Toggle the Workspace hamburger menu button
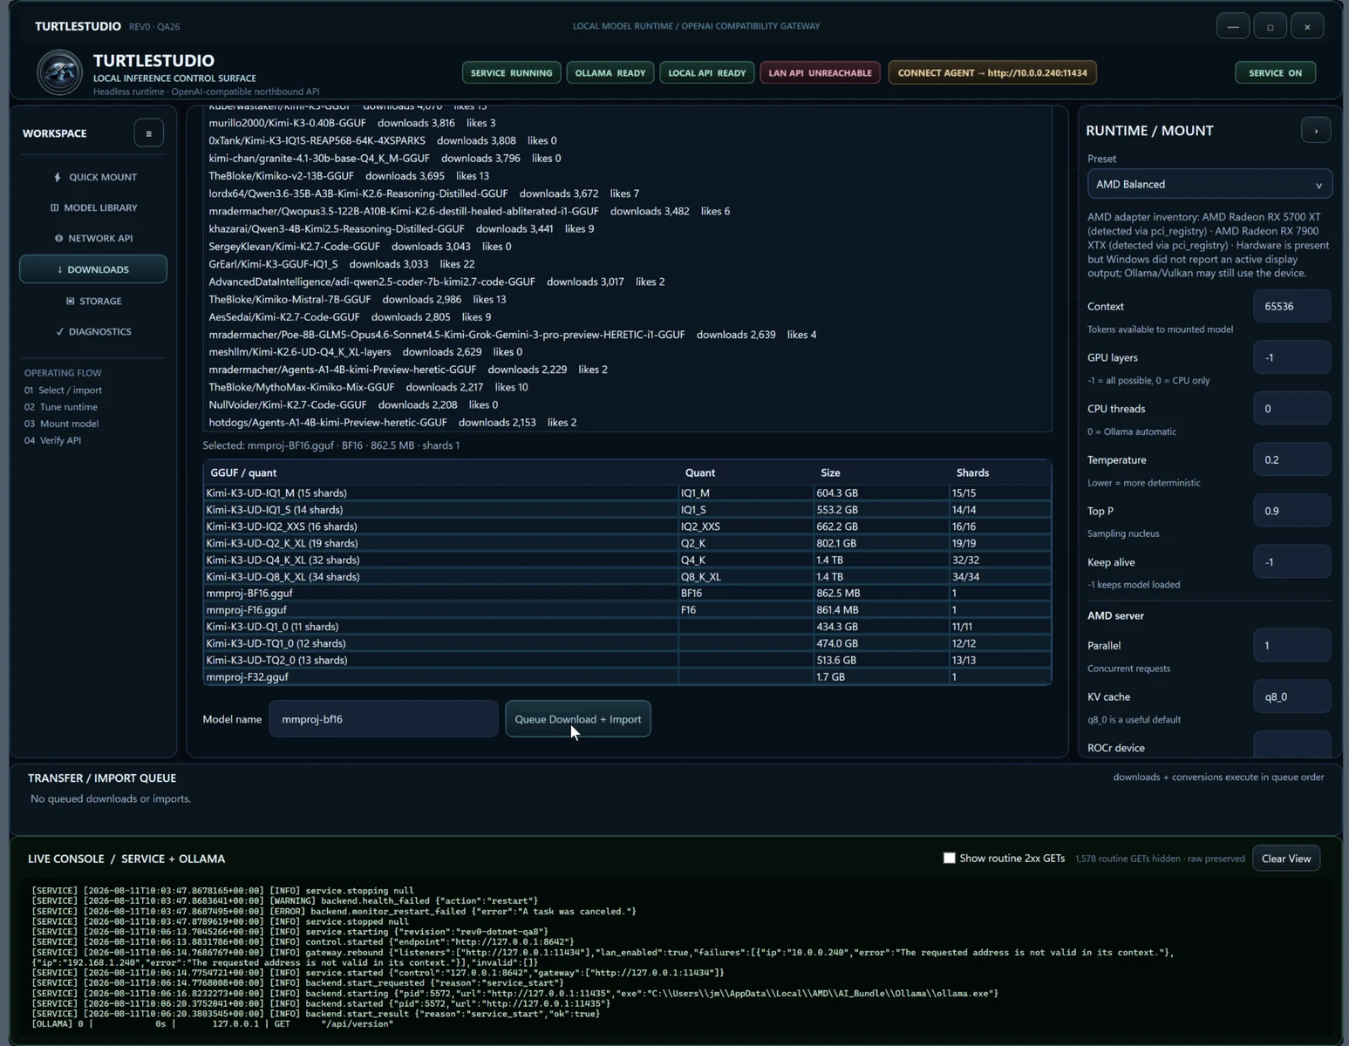The width and height of the screenshot is (1349, 1046). pyautogui.click(x=149, y=133)
